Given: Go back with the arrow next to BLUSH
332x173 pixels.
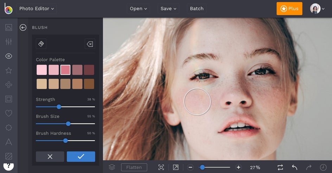Looking at the screenshot, I should (23, 27).
